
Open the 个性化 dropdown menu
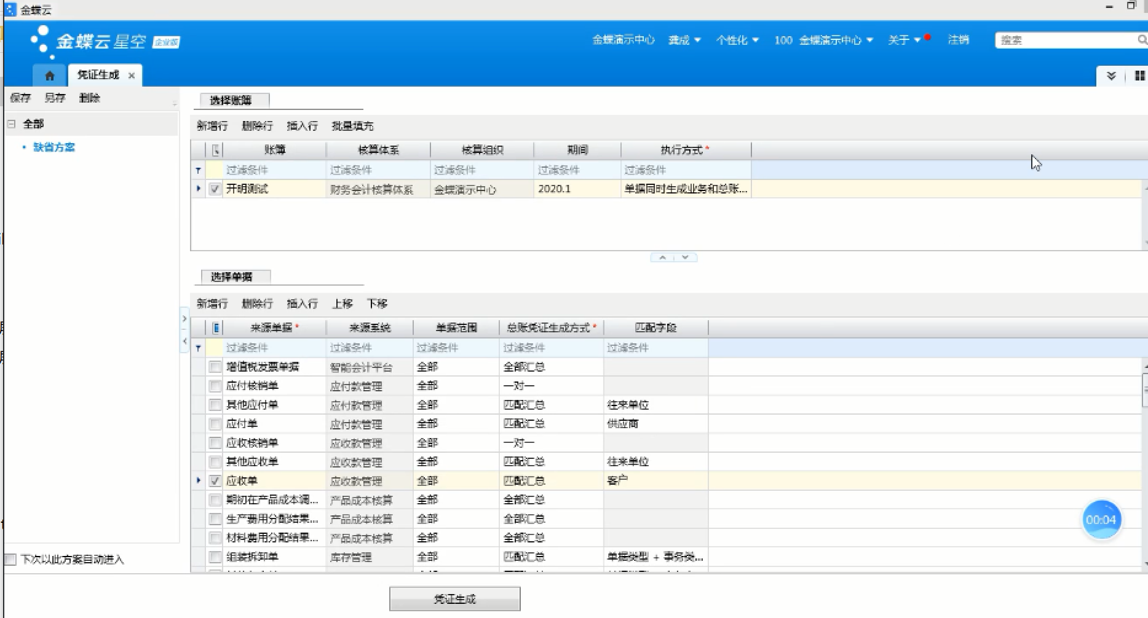pos(737,40)
